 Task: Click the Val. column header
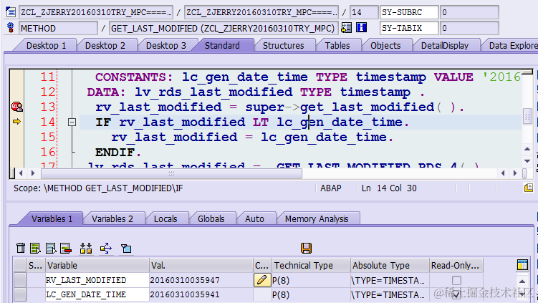point(201,265)
